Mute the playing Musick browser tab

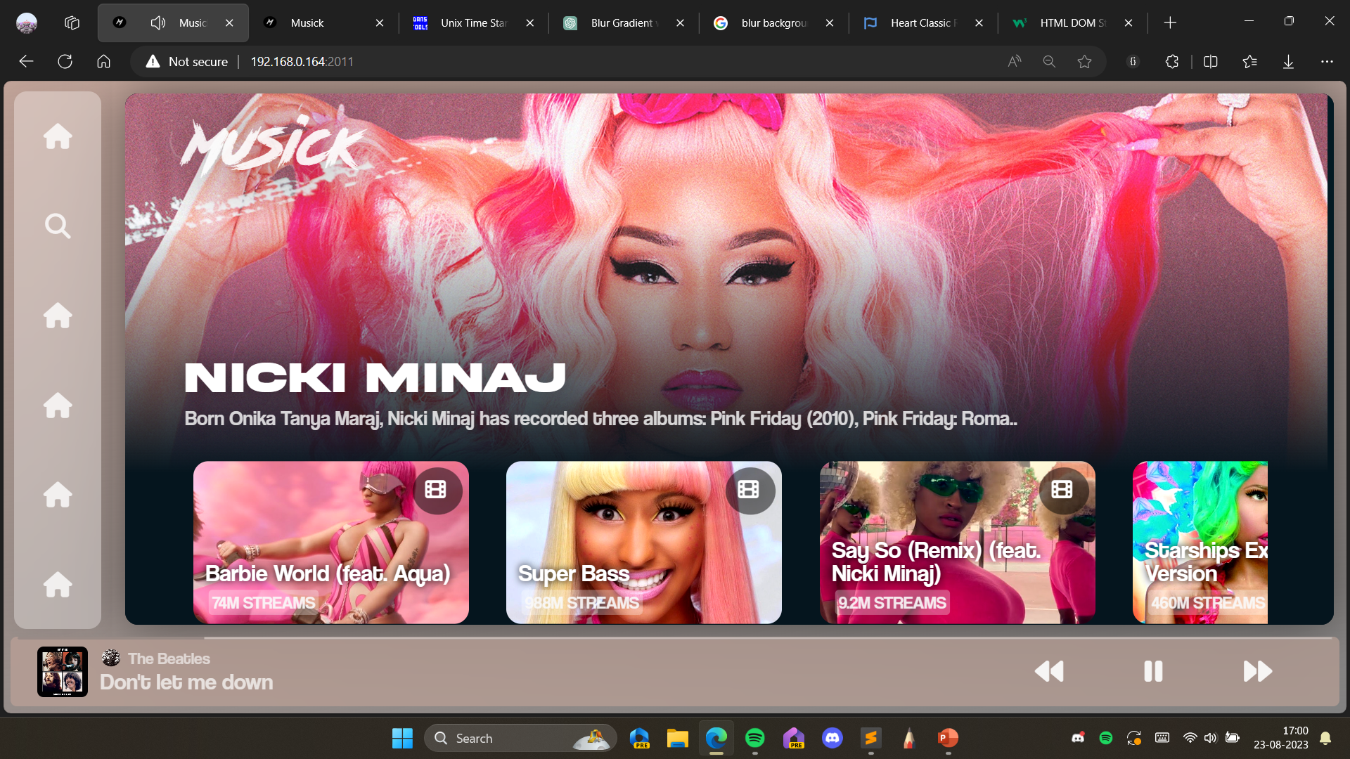tap(158, 22)
